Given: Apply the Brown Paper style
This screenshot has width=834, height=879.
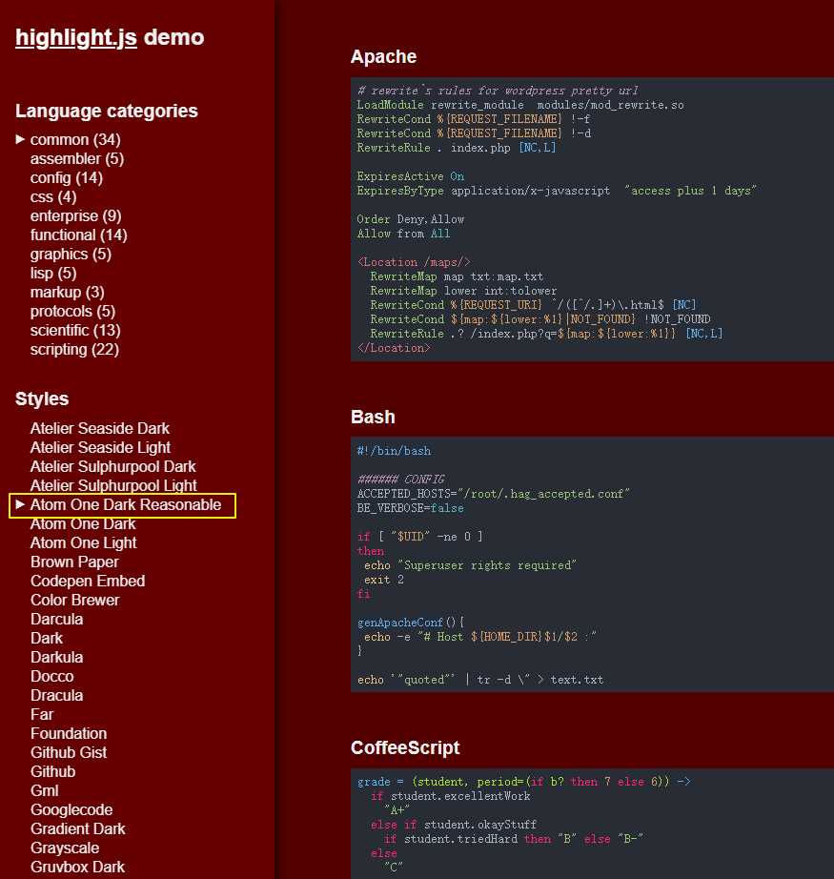Looking at the screenshot, I should click(x=74, y=562).
